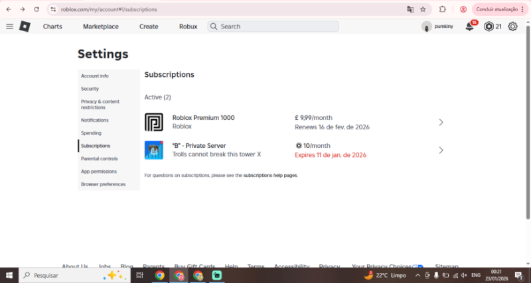
Task: Open first Chrome icon on taskbar
Action: point(159,275)
